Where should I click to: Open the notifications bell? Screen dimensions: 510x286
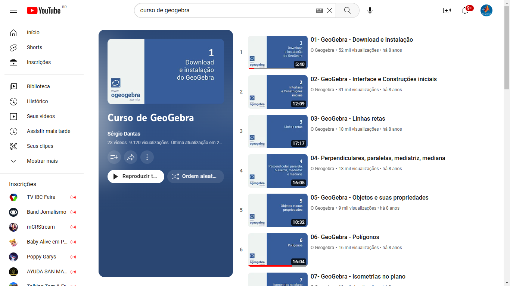pos(465,10)
